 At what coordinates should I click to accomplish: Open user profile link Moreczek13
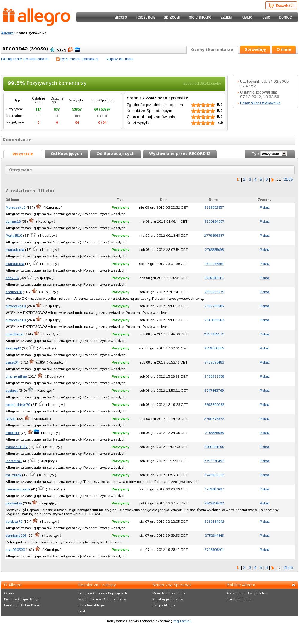point(16,207)
